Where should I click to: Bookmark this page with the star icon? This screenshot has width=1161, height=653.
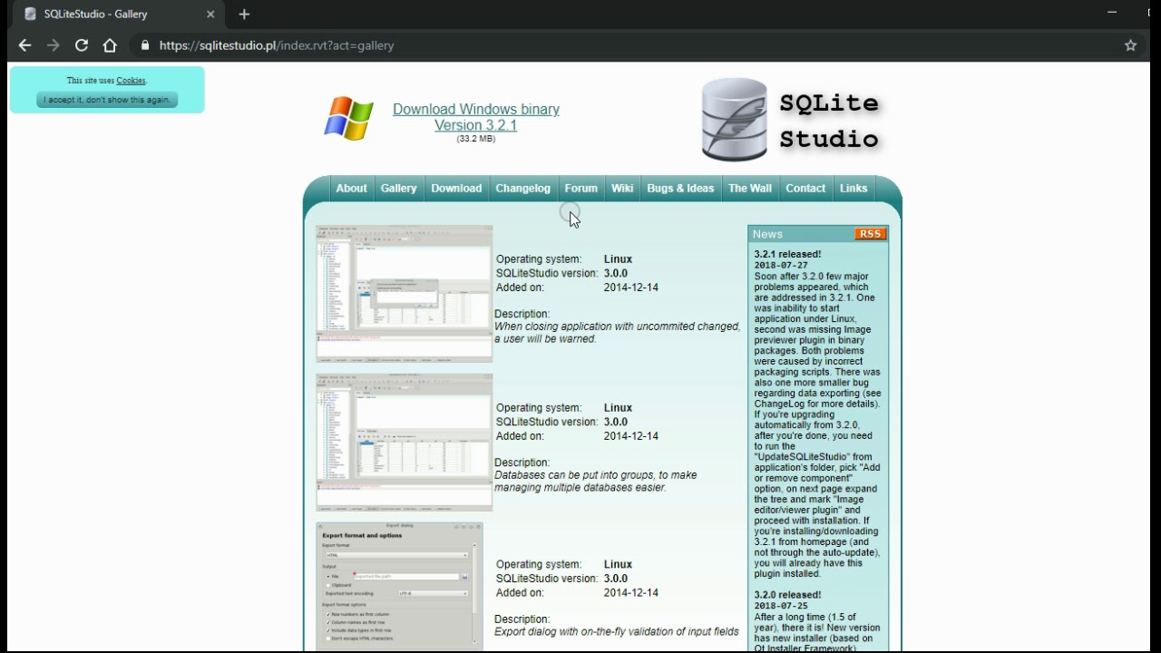click(1130, 45)
